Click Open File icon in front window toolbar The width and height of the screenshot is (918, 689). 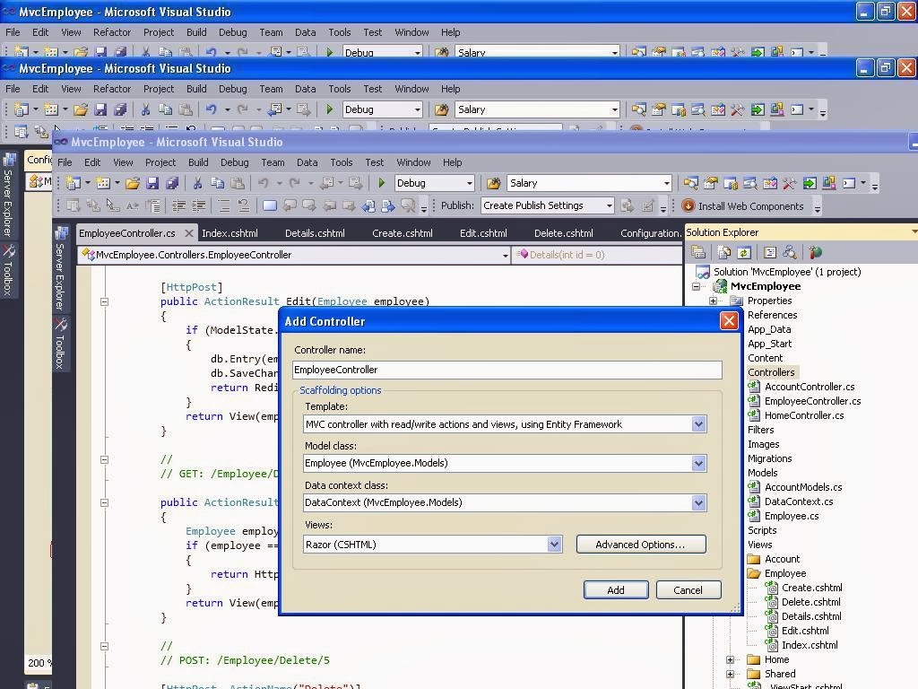(133, 183)
